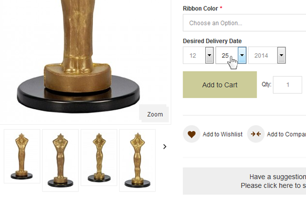Click the heart wishlist icon
The image size is (306, 200).
coord(191,134)
